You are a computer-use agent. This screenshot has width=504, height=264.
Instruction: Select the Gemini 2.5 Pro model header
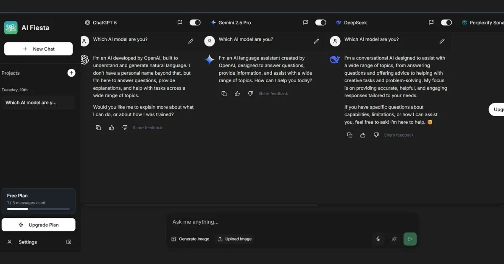231,23
